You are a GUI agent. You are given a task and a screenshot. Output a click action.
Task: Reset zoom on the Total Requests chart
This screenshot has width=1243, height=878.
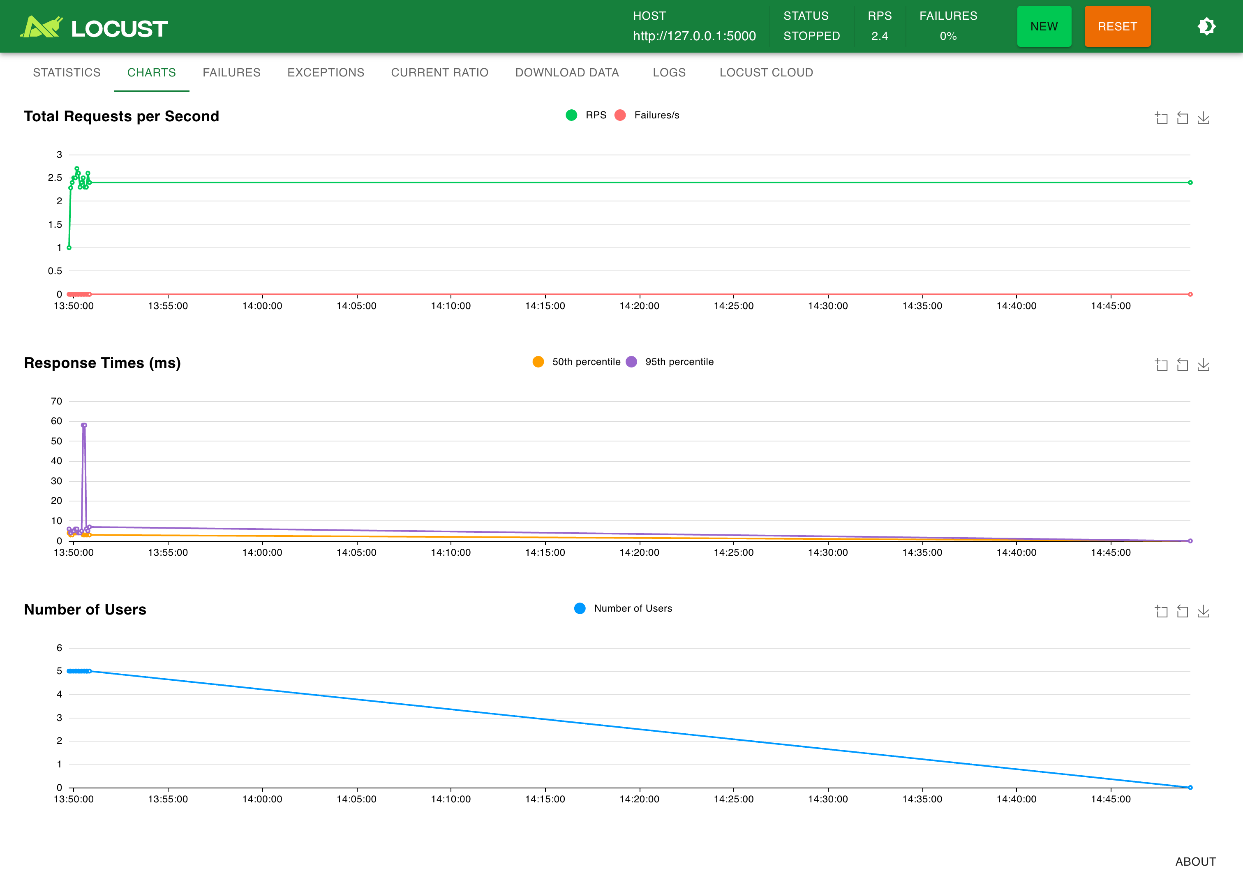(1183, 118)
